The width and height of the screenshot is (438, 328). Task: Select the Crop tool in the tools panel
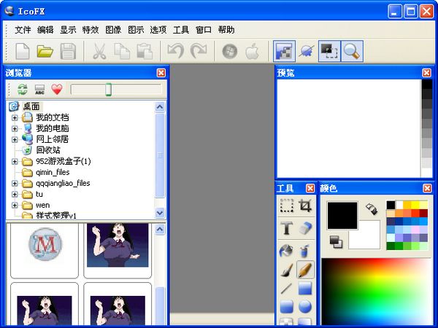(305, 206)
